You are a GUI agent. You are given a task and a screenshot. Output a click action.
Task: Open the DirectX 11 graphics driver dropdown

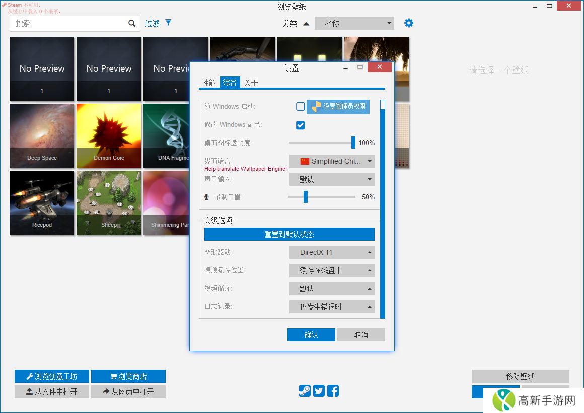click(332, 252)
